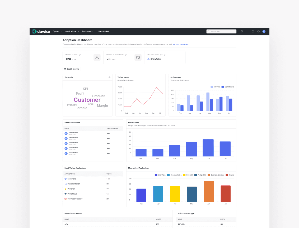The width and height of the screenshot is (299, 228).
Task: Click the Snowflake icon in most visited app card
Action: 148,59
